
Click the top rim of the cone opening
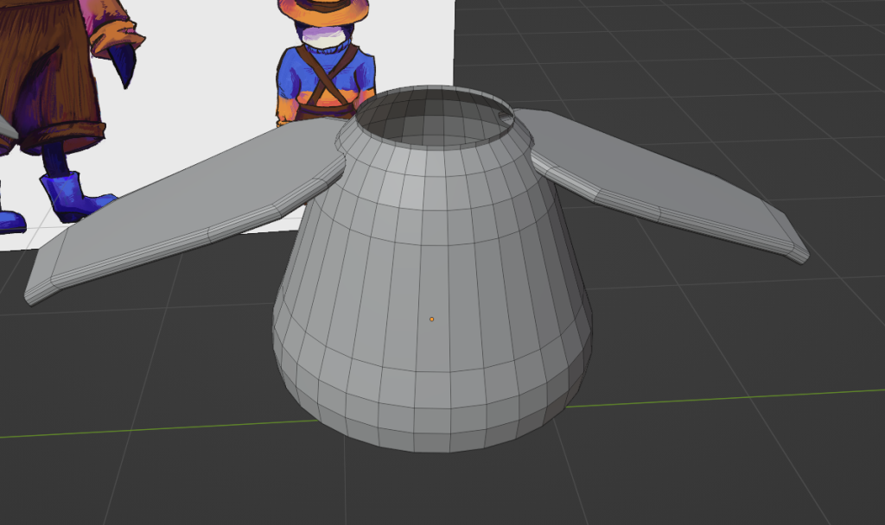click(432, 92)
